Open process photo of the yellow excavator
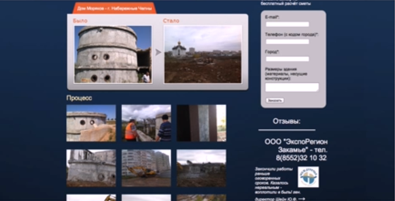This screenshot has height=201, width=395. point(146,168)
